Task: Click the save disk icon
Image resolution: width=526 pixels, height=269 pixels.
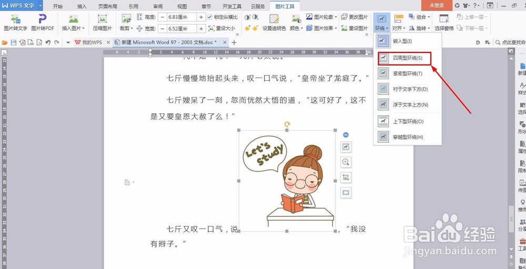Action: pyautogui.click(x=14, y=42)
